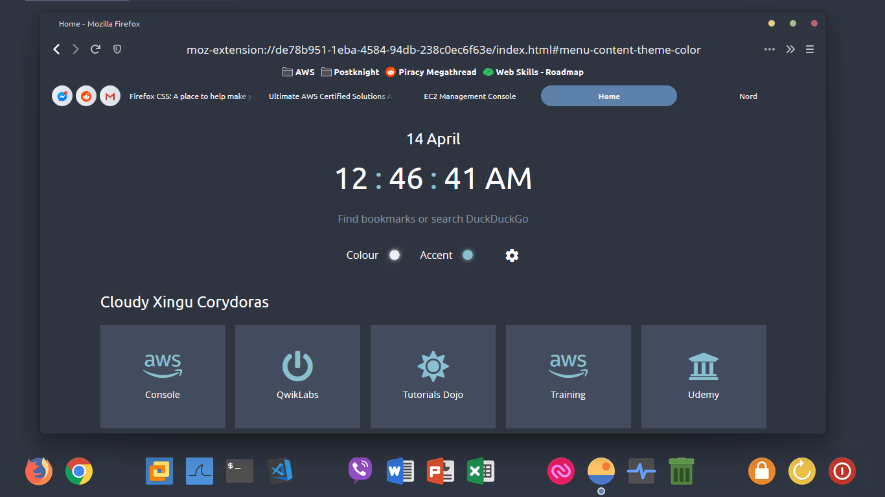Open the Postknight bookmarks folder
This screenshot has width=885, height=497.
[351, 72]
